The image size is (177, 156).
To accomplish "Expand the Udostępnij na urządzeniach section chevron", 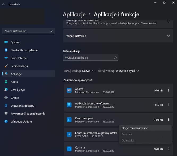I will 169,22.
